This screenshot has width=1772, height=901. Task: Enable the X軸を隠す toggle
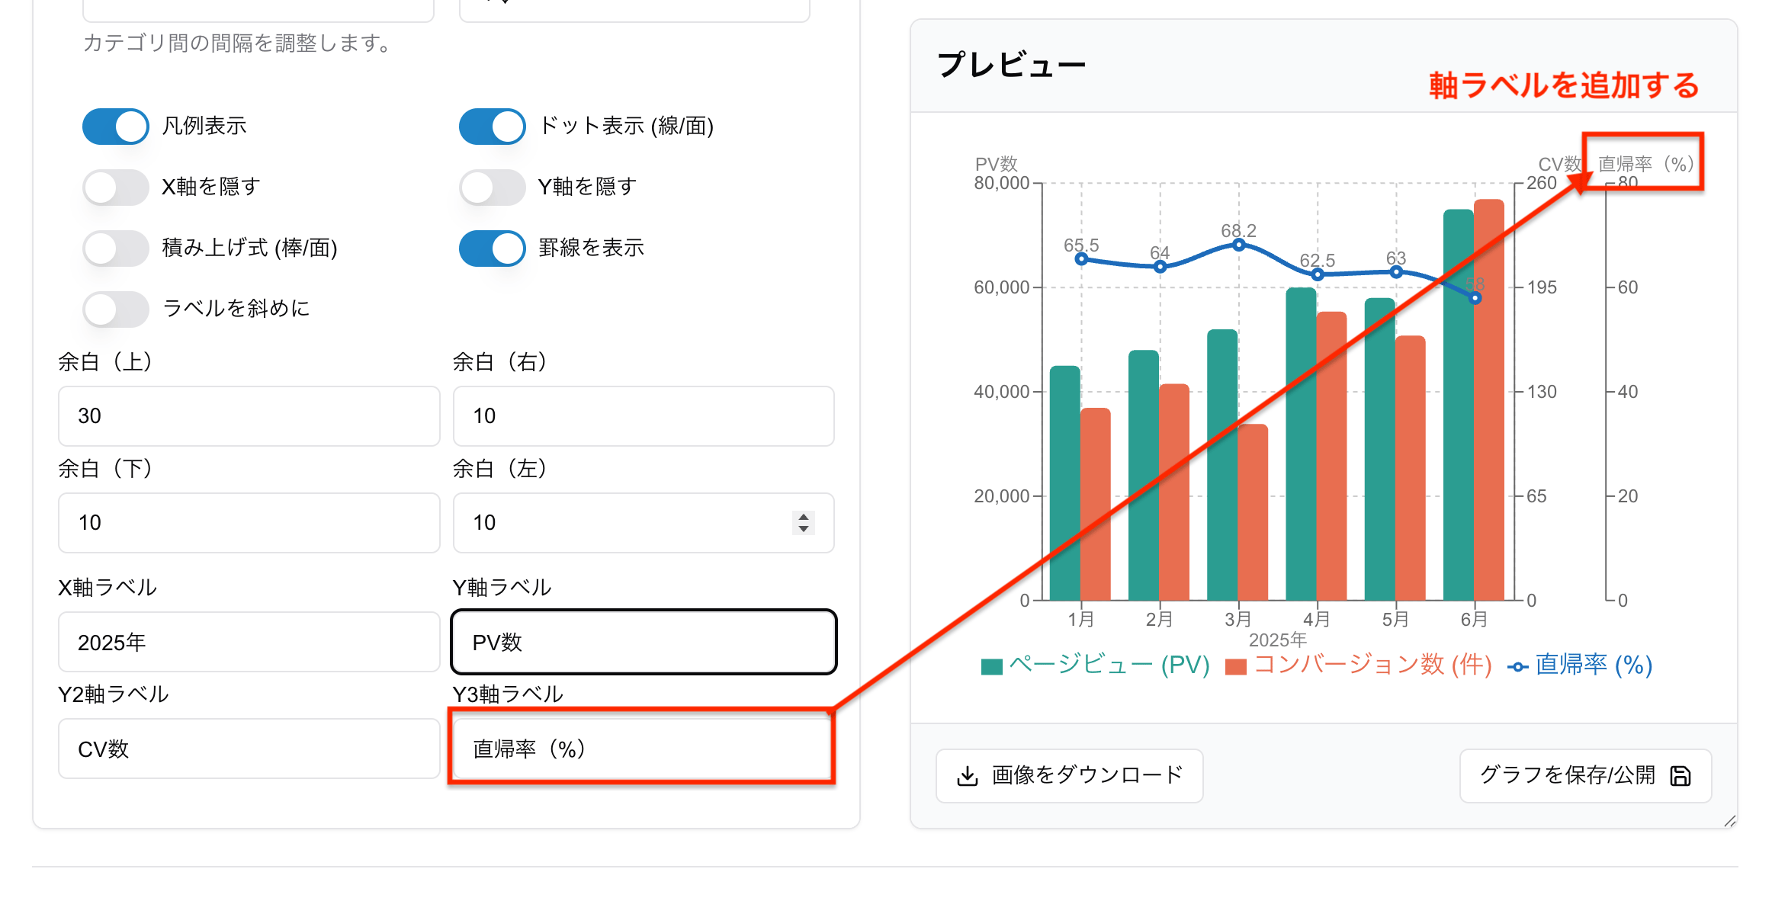pos(115,187)
